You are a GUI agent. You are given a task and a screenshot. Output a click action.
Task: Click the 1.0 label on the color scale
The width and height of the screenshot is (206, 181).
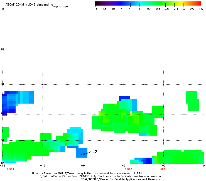click(201, 9)
